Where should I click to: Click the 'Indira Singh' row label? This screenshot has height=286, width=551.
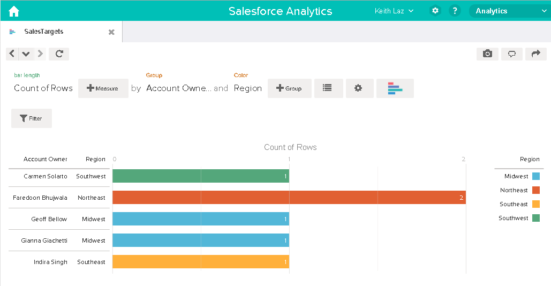(x=50, y=262)
